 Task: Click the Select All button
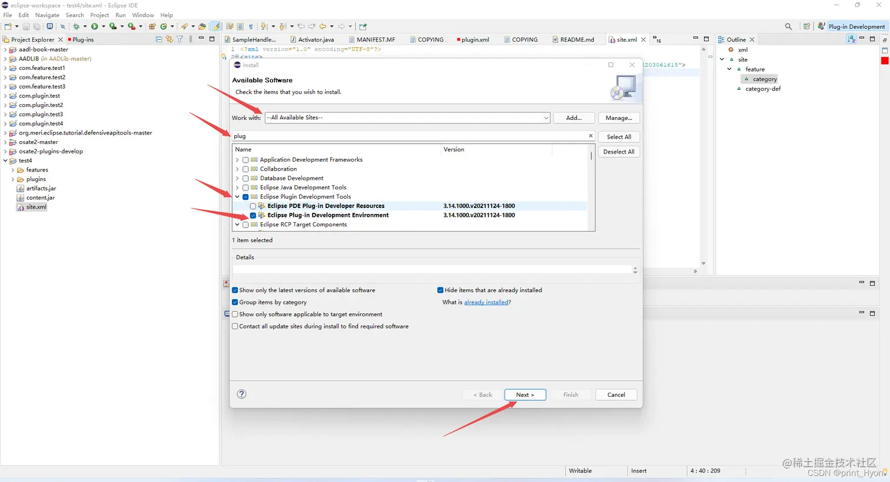619,137
